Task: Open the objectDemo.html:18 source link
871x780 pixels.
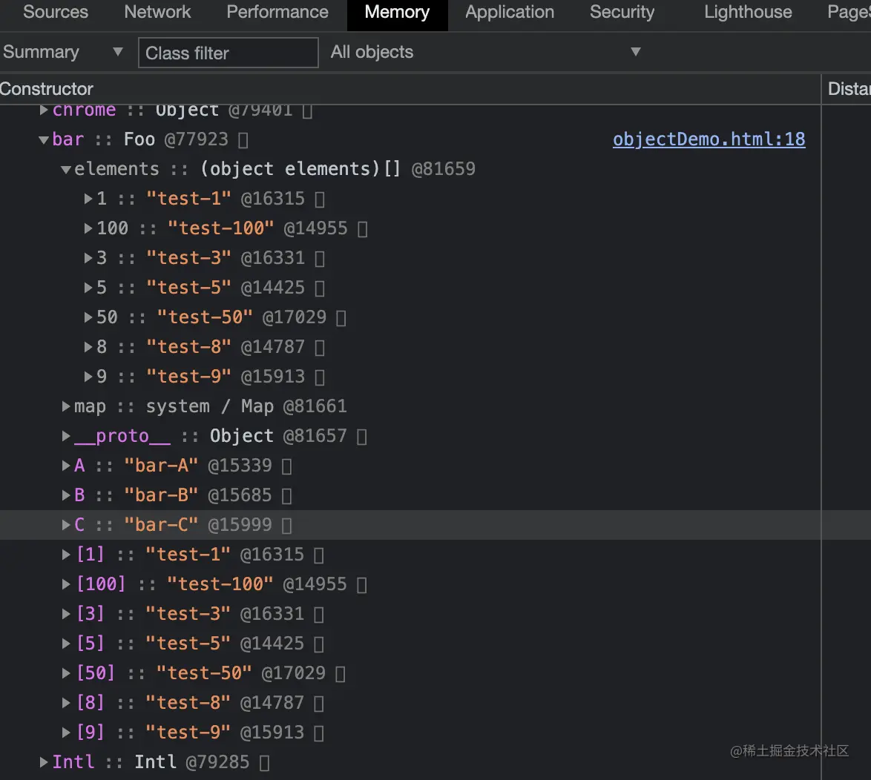Action: tap(709, 139)
